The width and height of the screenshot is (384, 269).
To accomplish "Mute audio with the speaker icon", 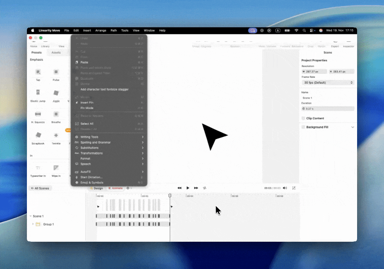I will click(285, 188).
